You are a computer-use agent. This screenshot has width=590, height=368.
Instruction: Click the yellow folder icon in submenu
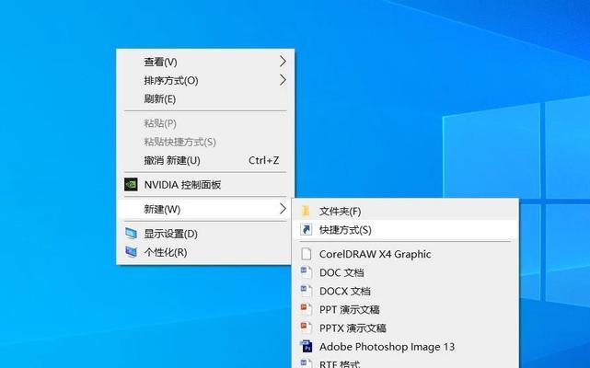[306, 211]
